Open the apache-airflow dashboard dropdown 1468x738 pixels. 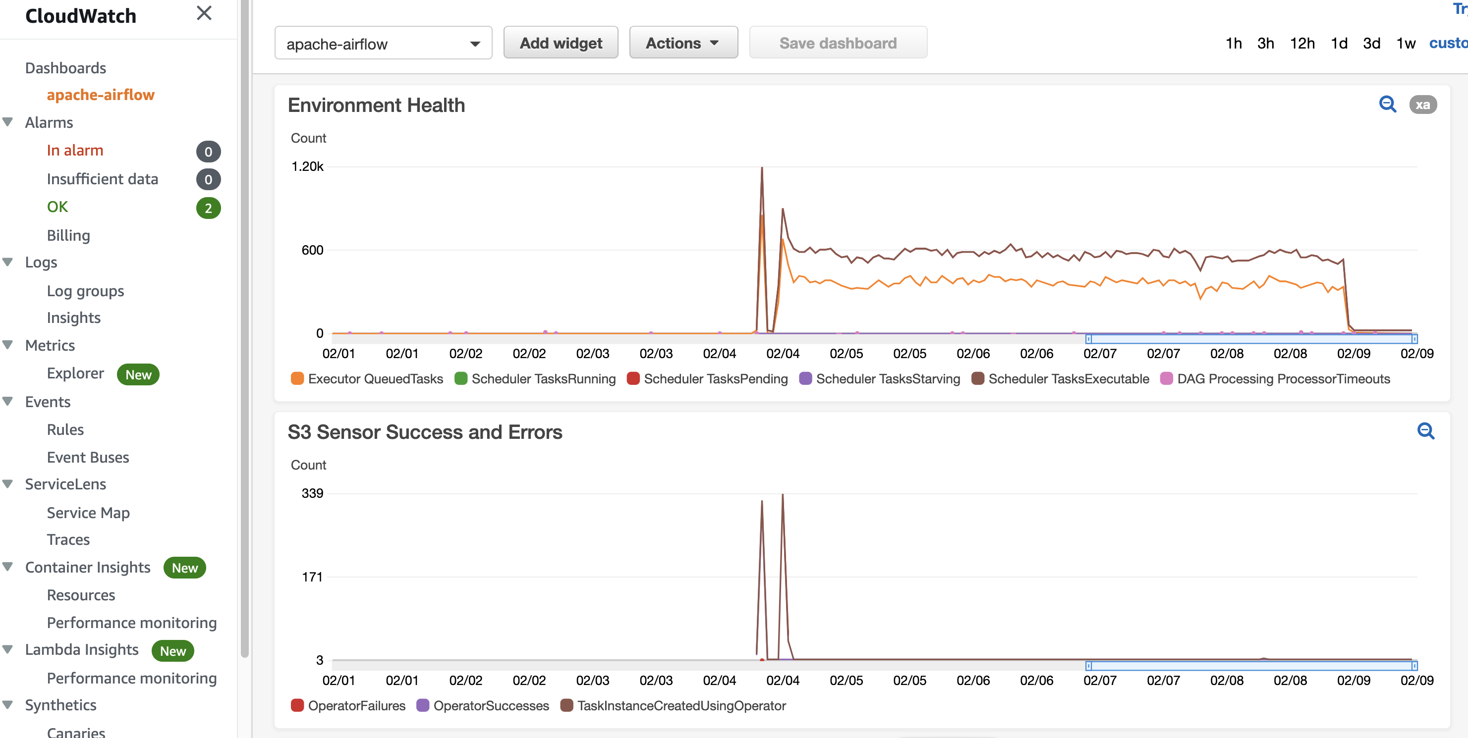pos(383,43)
